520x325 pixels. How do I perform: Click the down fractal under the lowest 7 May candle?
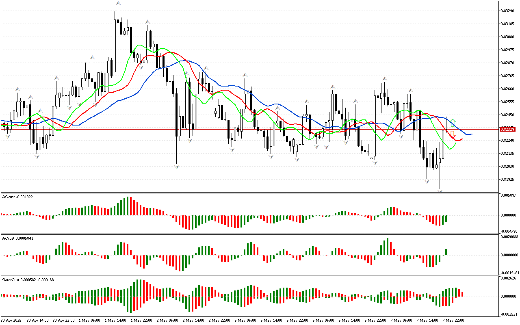coord(440,191)
